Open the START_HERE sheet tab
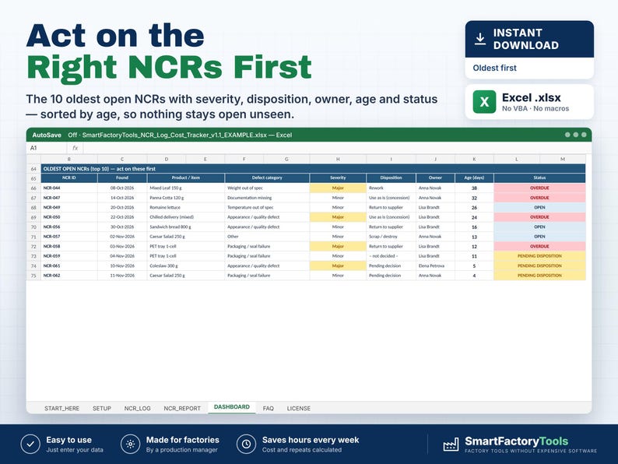 point(62,409)
